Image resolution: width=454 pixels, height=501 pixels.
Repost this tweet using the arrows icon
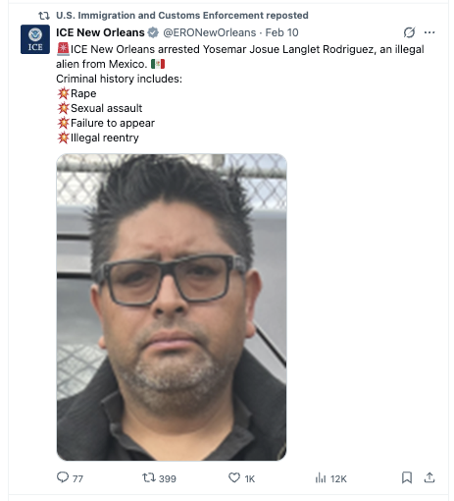tap(149, 477)
